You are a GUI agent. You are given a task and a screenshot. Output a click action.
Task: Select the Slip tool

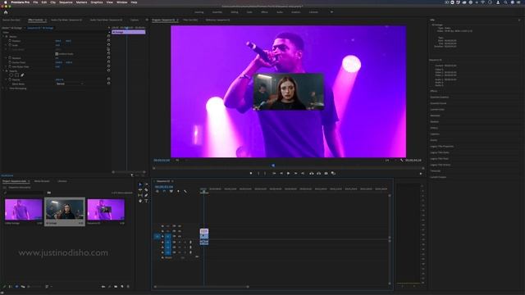click(140, 195)
